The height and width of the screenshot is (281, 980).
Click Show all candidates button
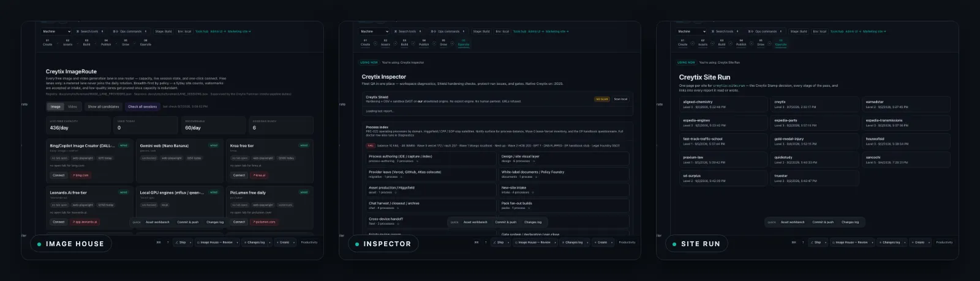[104, 106]
